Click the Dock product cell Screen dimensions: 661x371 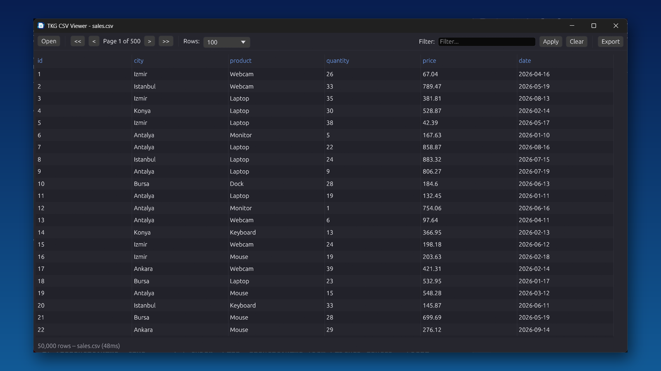coord(237,184)
